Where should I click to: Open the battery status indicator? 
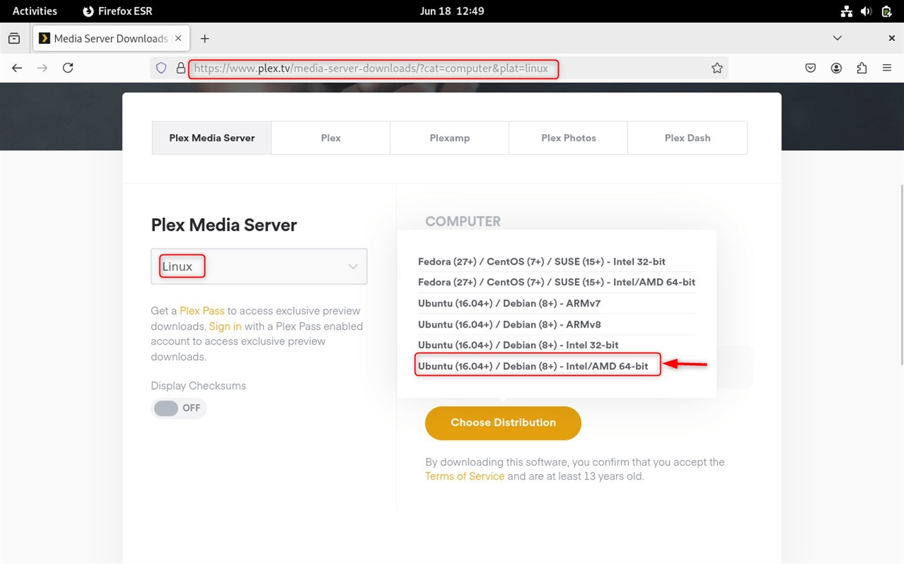click(887, 11)
